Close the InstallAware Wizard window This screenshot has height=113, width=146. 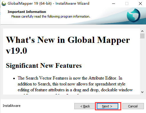click(140, 4)
